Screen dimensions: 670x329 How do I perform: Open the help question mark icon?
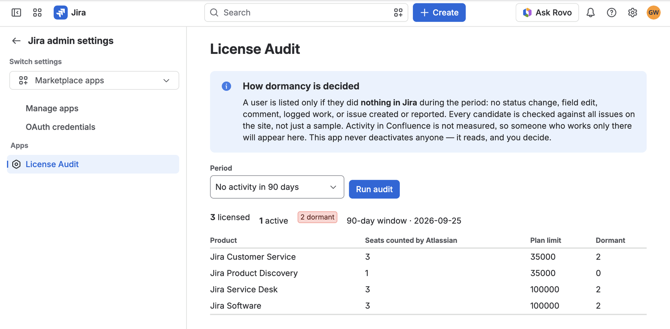pyautogui.click(x=612, y=13)
